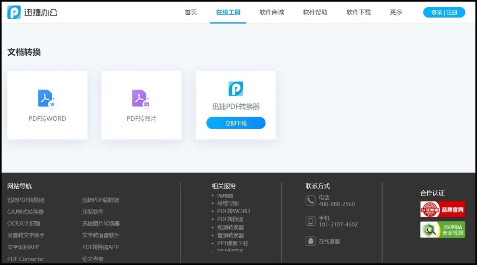Click the mobile number 181-2107-4602
The height and width of the screenshot is (265, 477).
(338, 224)
